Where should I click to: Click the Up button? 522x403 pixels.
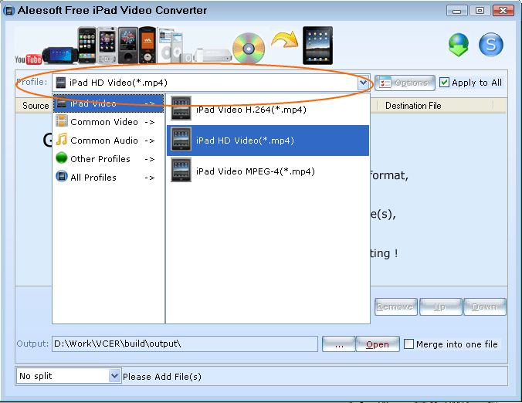tap(440, 306)
